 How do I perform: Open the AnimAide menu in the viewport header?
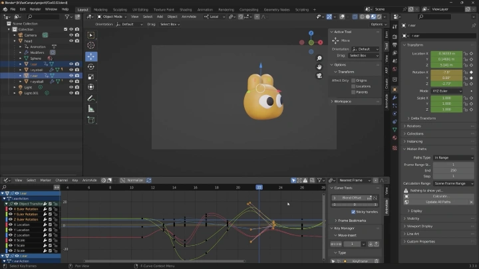(x=189, y=17)
